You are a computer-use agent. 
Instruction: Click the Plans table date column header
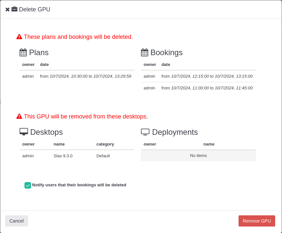pyautogui.click(x=44, y=65)
